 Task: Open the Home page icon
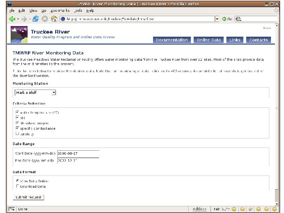54,19
